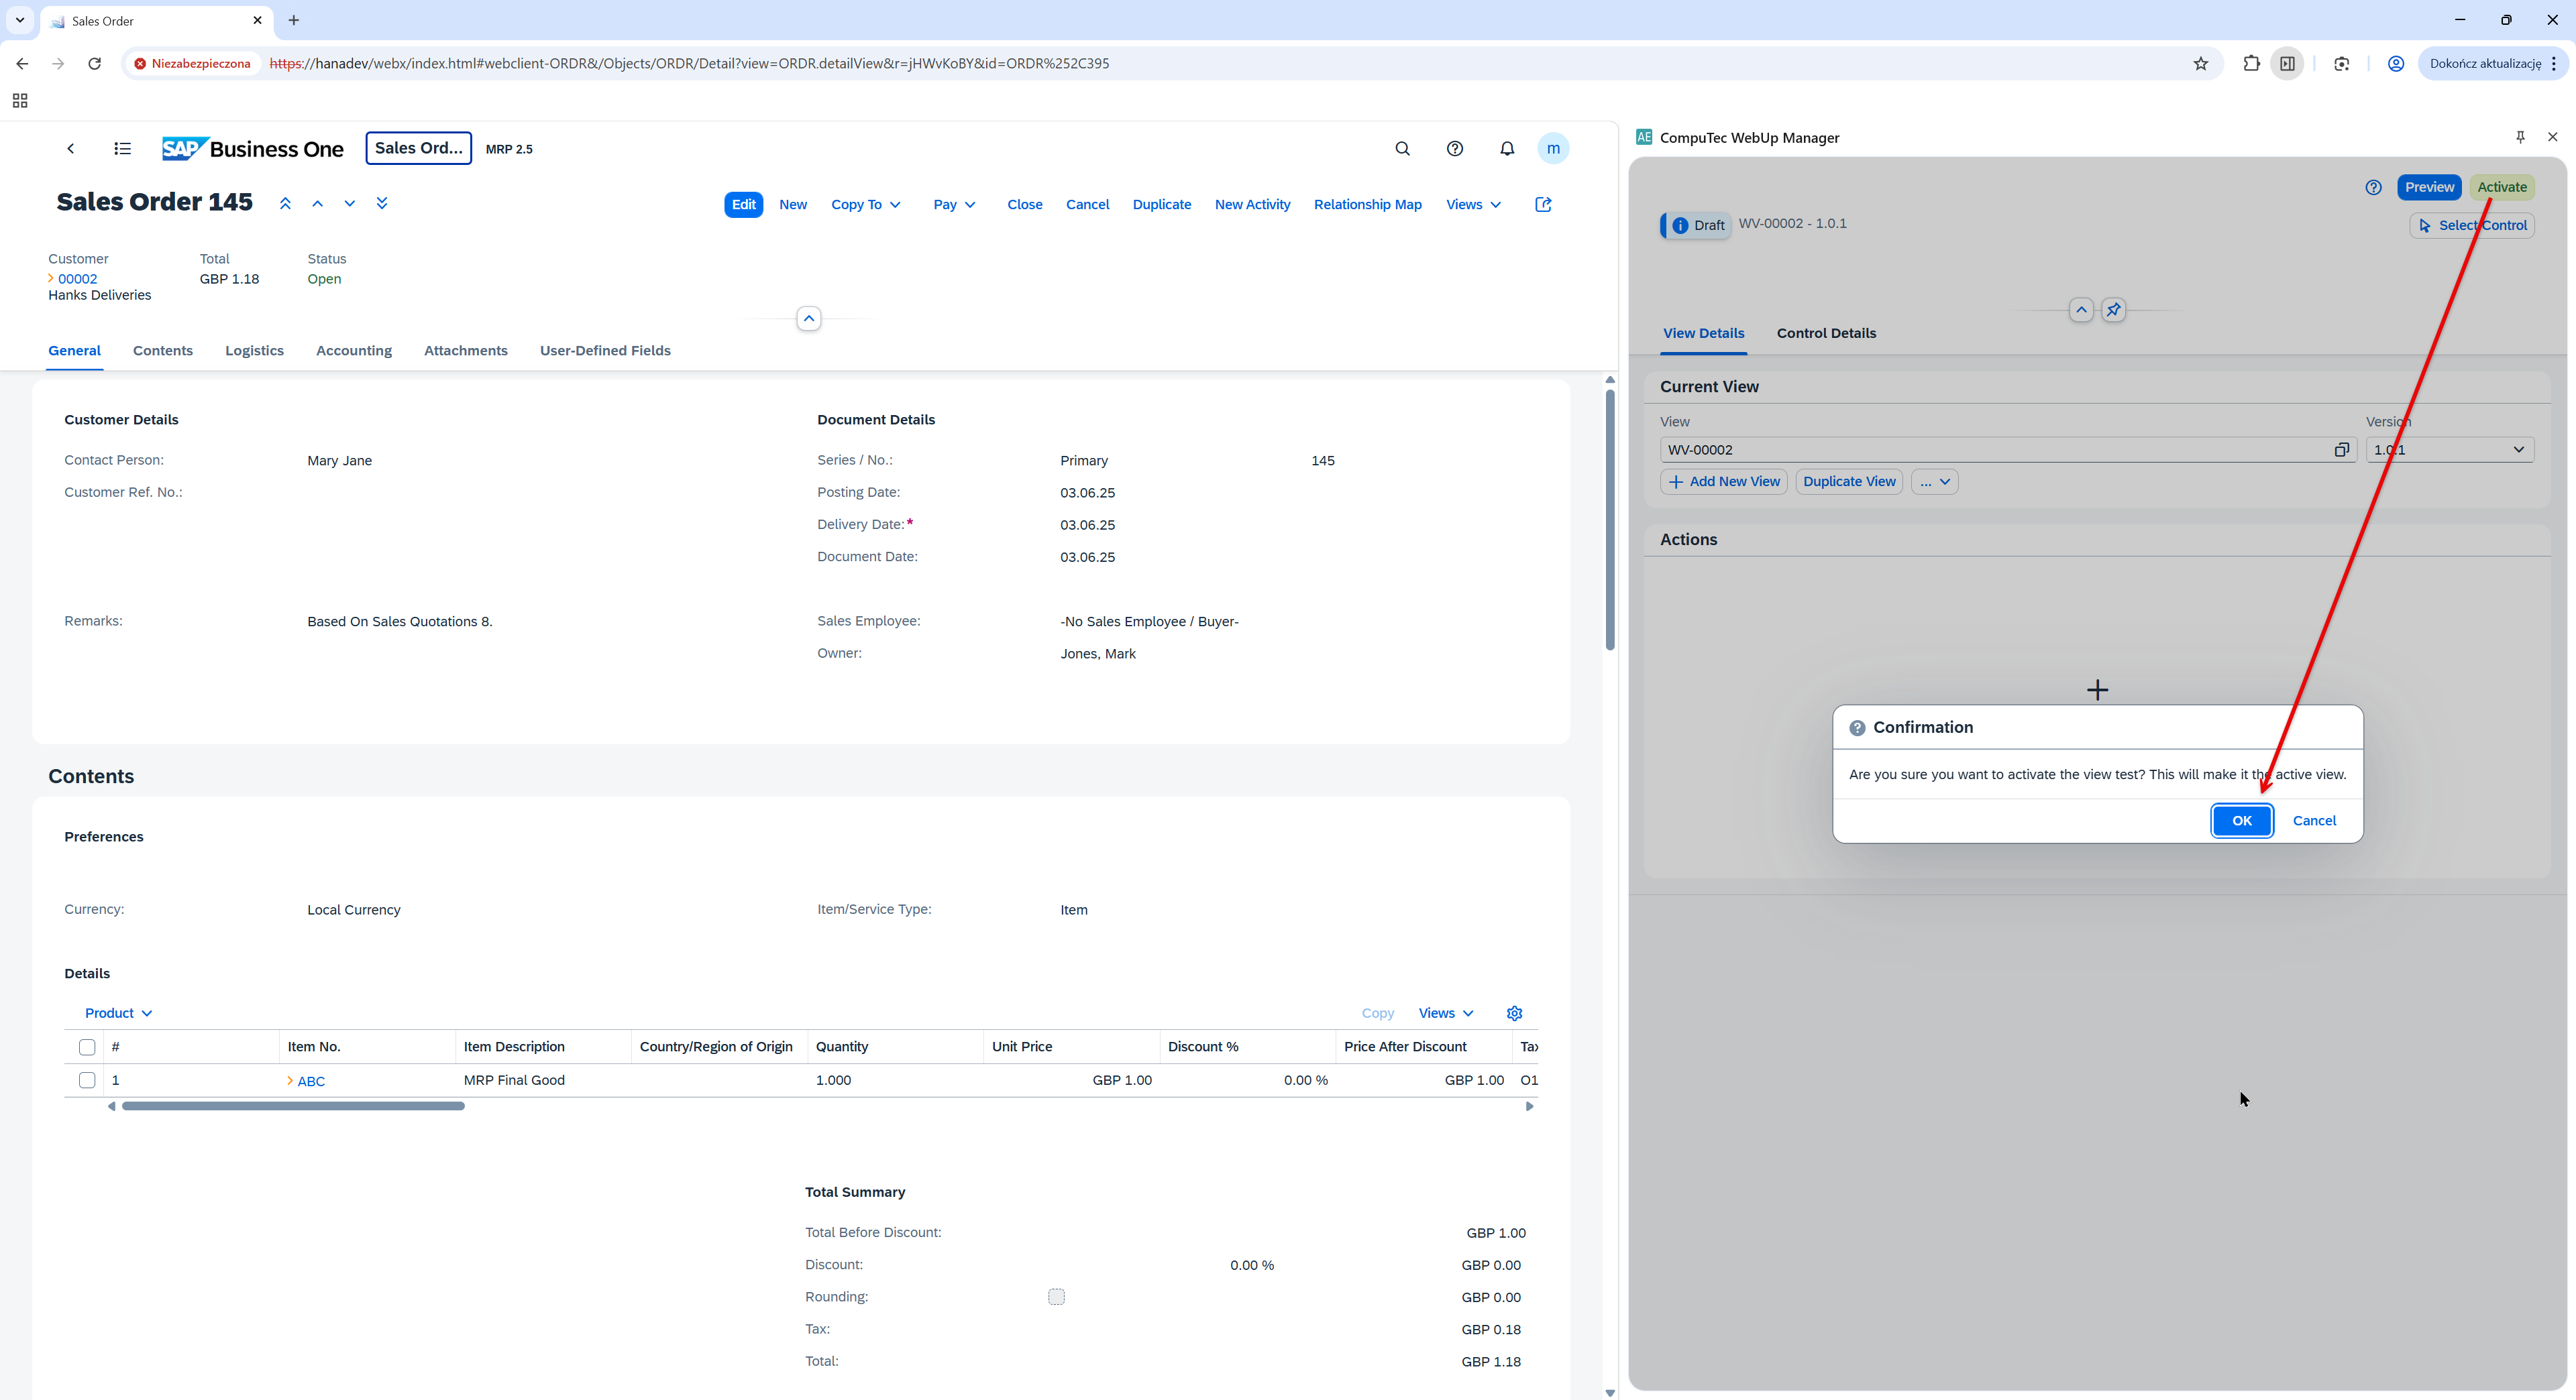Jump to first record double-up arrow
The width and height of the screenshot is (2576, 1400).
coord(285,204)
